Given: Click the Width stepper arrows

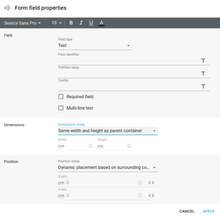Looking at the screenshot, I should click(90, 146).
